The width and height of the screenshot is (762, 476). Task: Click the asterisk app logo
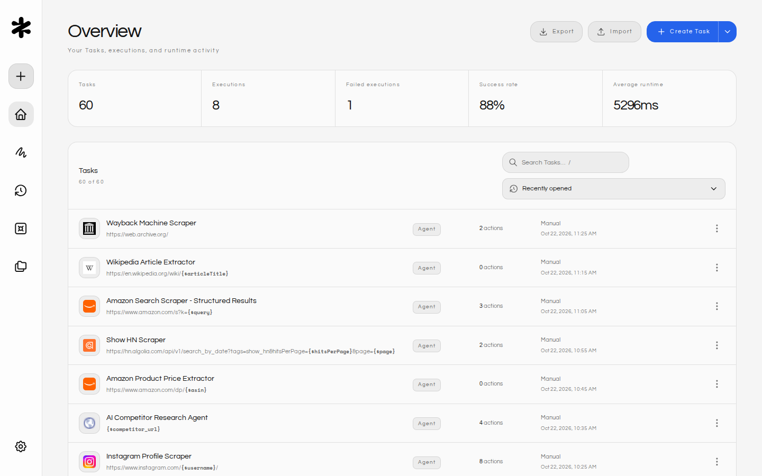coord(21,28)
